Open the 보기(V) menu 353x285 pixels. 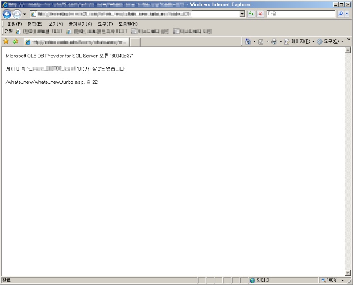56,24
